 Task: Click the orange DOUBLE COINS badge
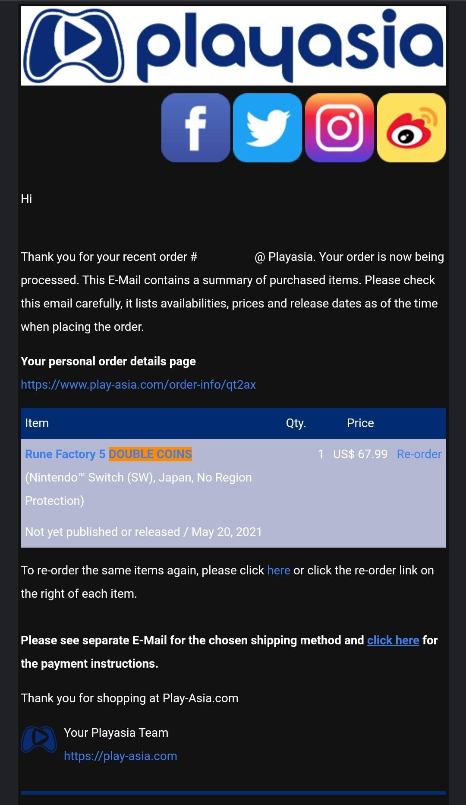click(150, 454)
